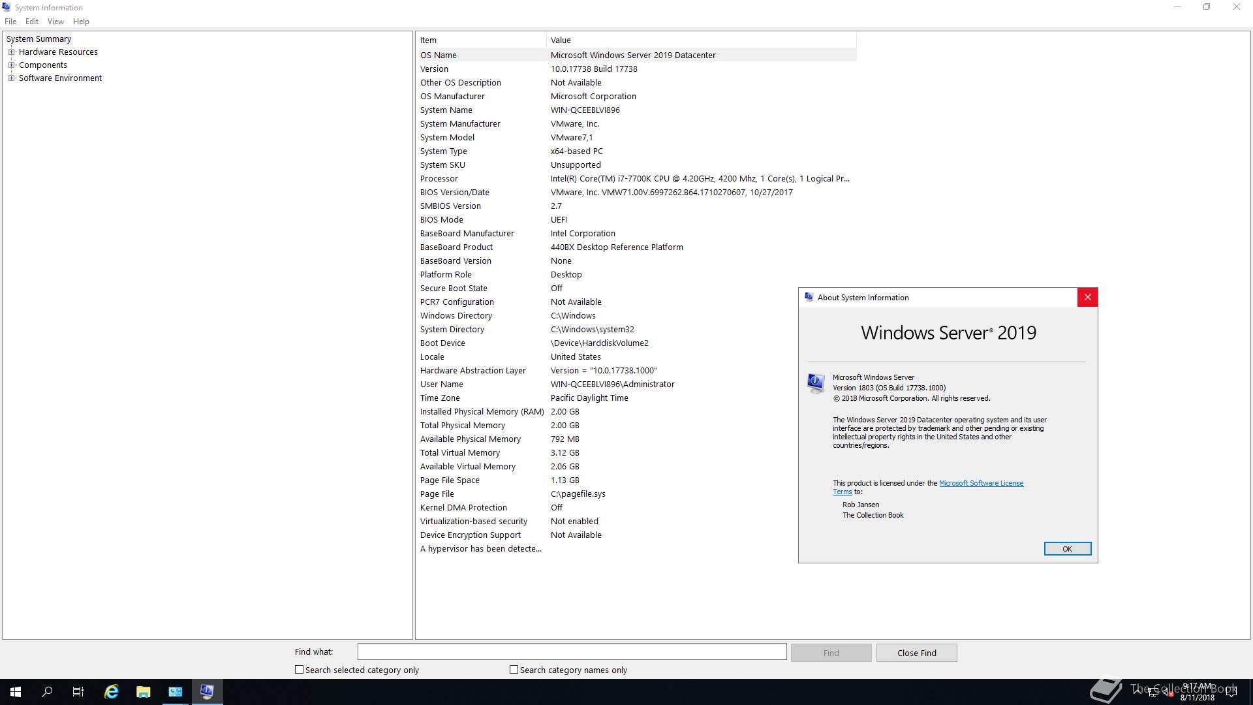Select Available Physical Memory row
1253x705 pixels.
[x=637, y=439]
